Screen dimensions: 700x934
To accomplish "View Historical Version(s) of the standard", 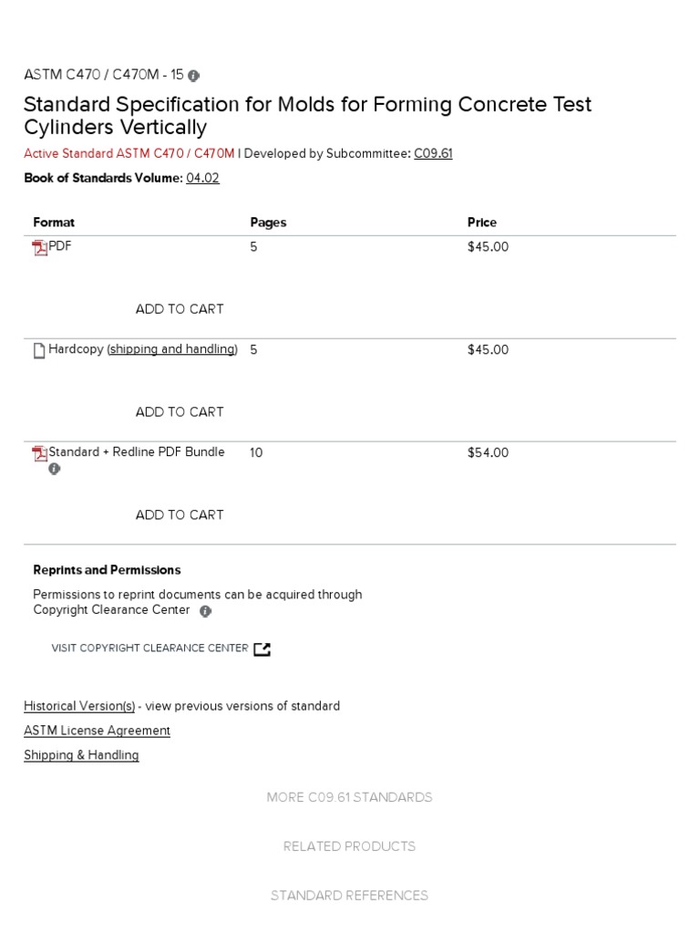I will click(x=79, y=706).
